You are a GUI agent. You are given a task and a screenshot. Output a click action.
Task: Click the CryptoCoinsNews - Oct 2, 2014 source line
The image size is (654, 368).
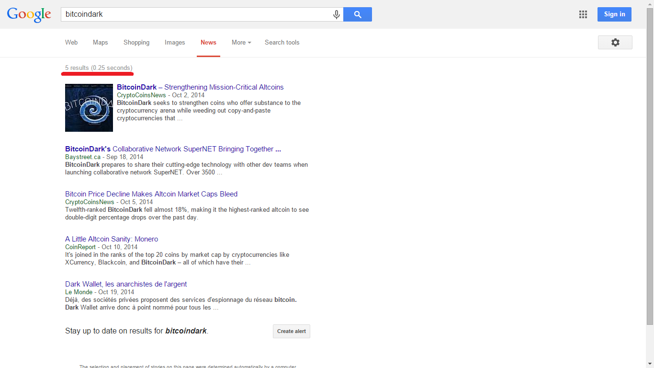[160, 95]
